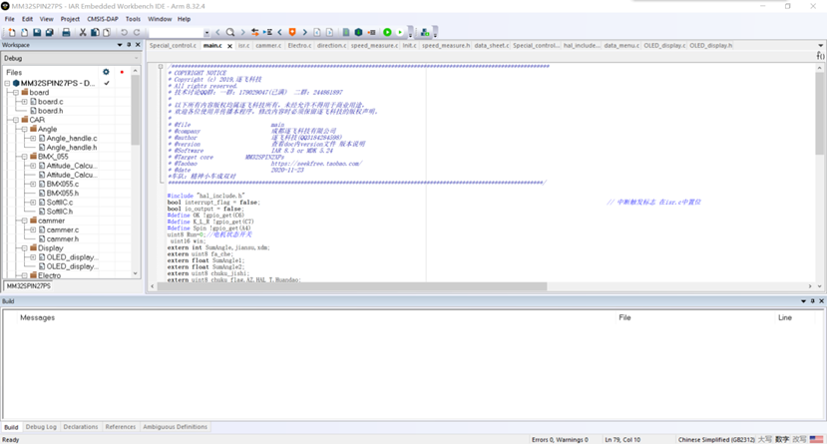
Task: Open the Tools menu
Action: point(133,19)
